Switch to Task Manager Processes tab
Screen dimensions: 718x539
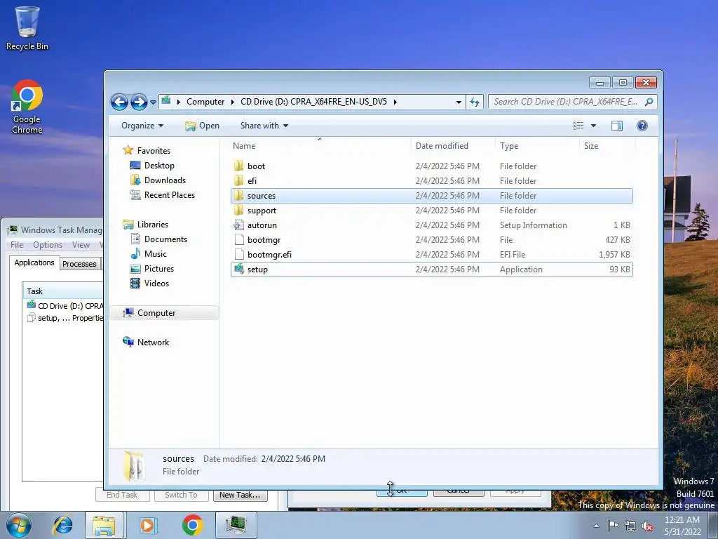(80, 264)
